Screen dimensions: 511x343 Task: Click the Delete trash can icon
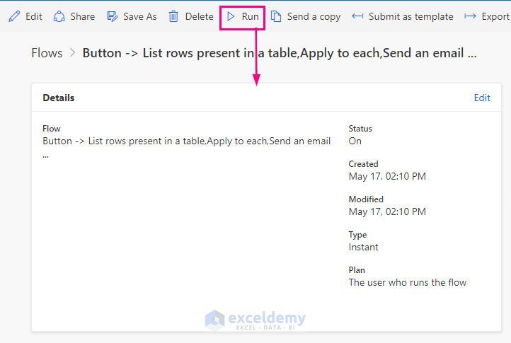(173, 16)
